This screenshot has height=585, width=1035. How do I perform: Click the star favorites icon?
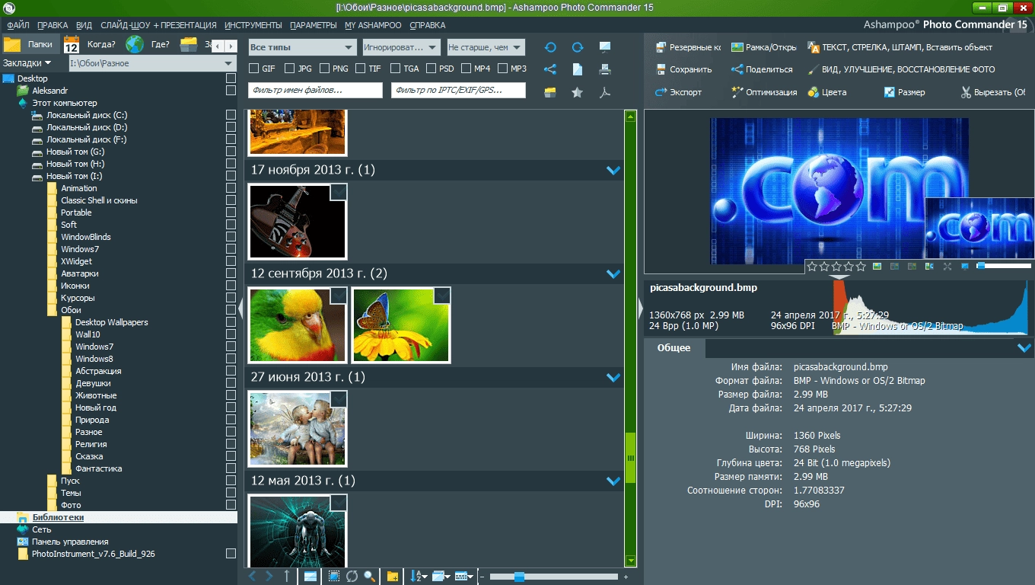pyautogui.click(x=578, y=92)
